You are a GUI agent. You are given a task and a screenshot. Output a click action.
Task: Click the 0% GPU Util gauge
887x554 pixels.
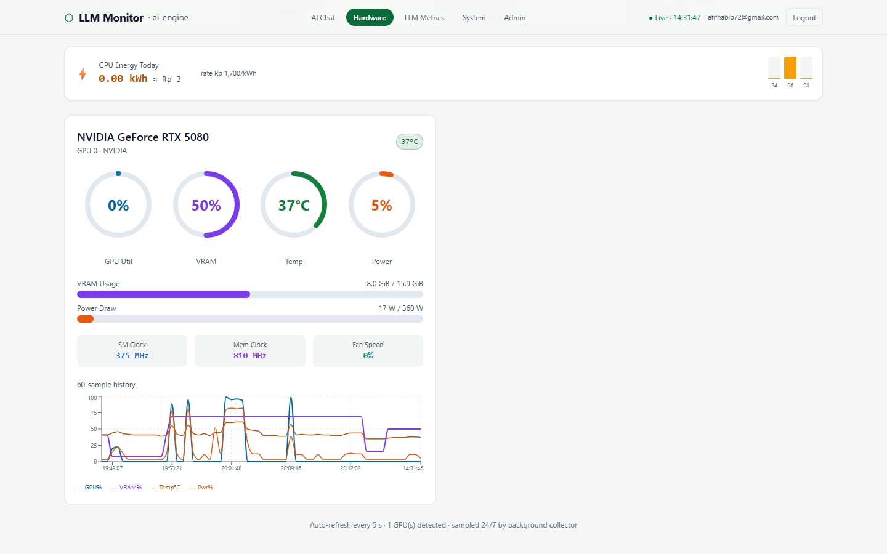pos(118,205)
